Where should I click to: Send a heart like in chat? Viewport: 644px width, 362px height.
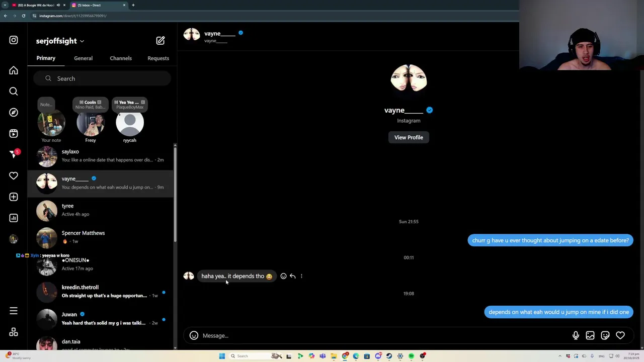(x=620, y=336)
